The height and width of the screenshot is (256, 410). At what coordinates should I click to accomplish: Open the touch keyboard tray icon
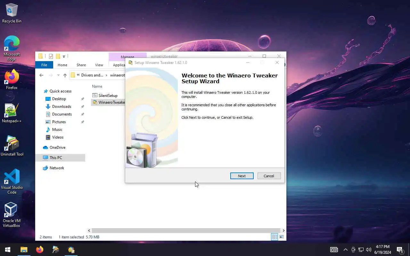334,250
